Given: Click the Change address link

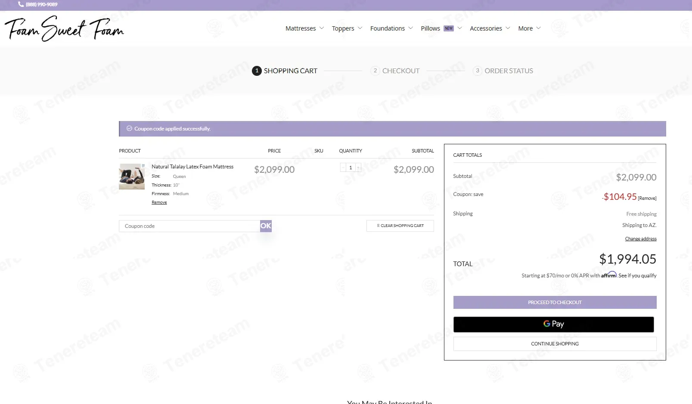Looking at the screenshot, I should [640, 239].
